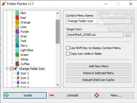137x103 pixels.
Task: Collapse the Change Folder Icon tree node
Action: click(x=7, y=68)
